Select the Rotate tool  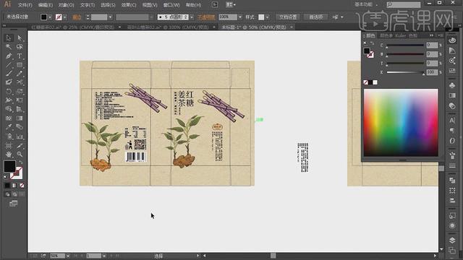pyautogui.click(x=9, y=92)
